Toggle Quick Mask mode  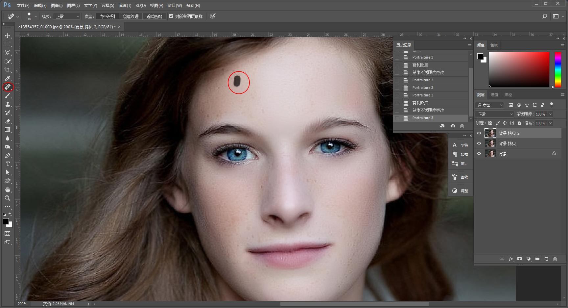point(8,233)
